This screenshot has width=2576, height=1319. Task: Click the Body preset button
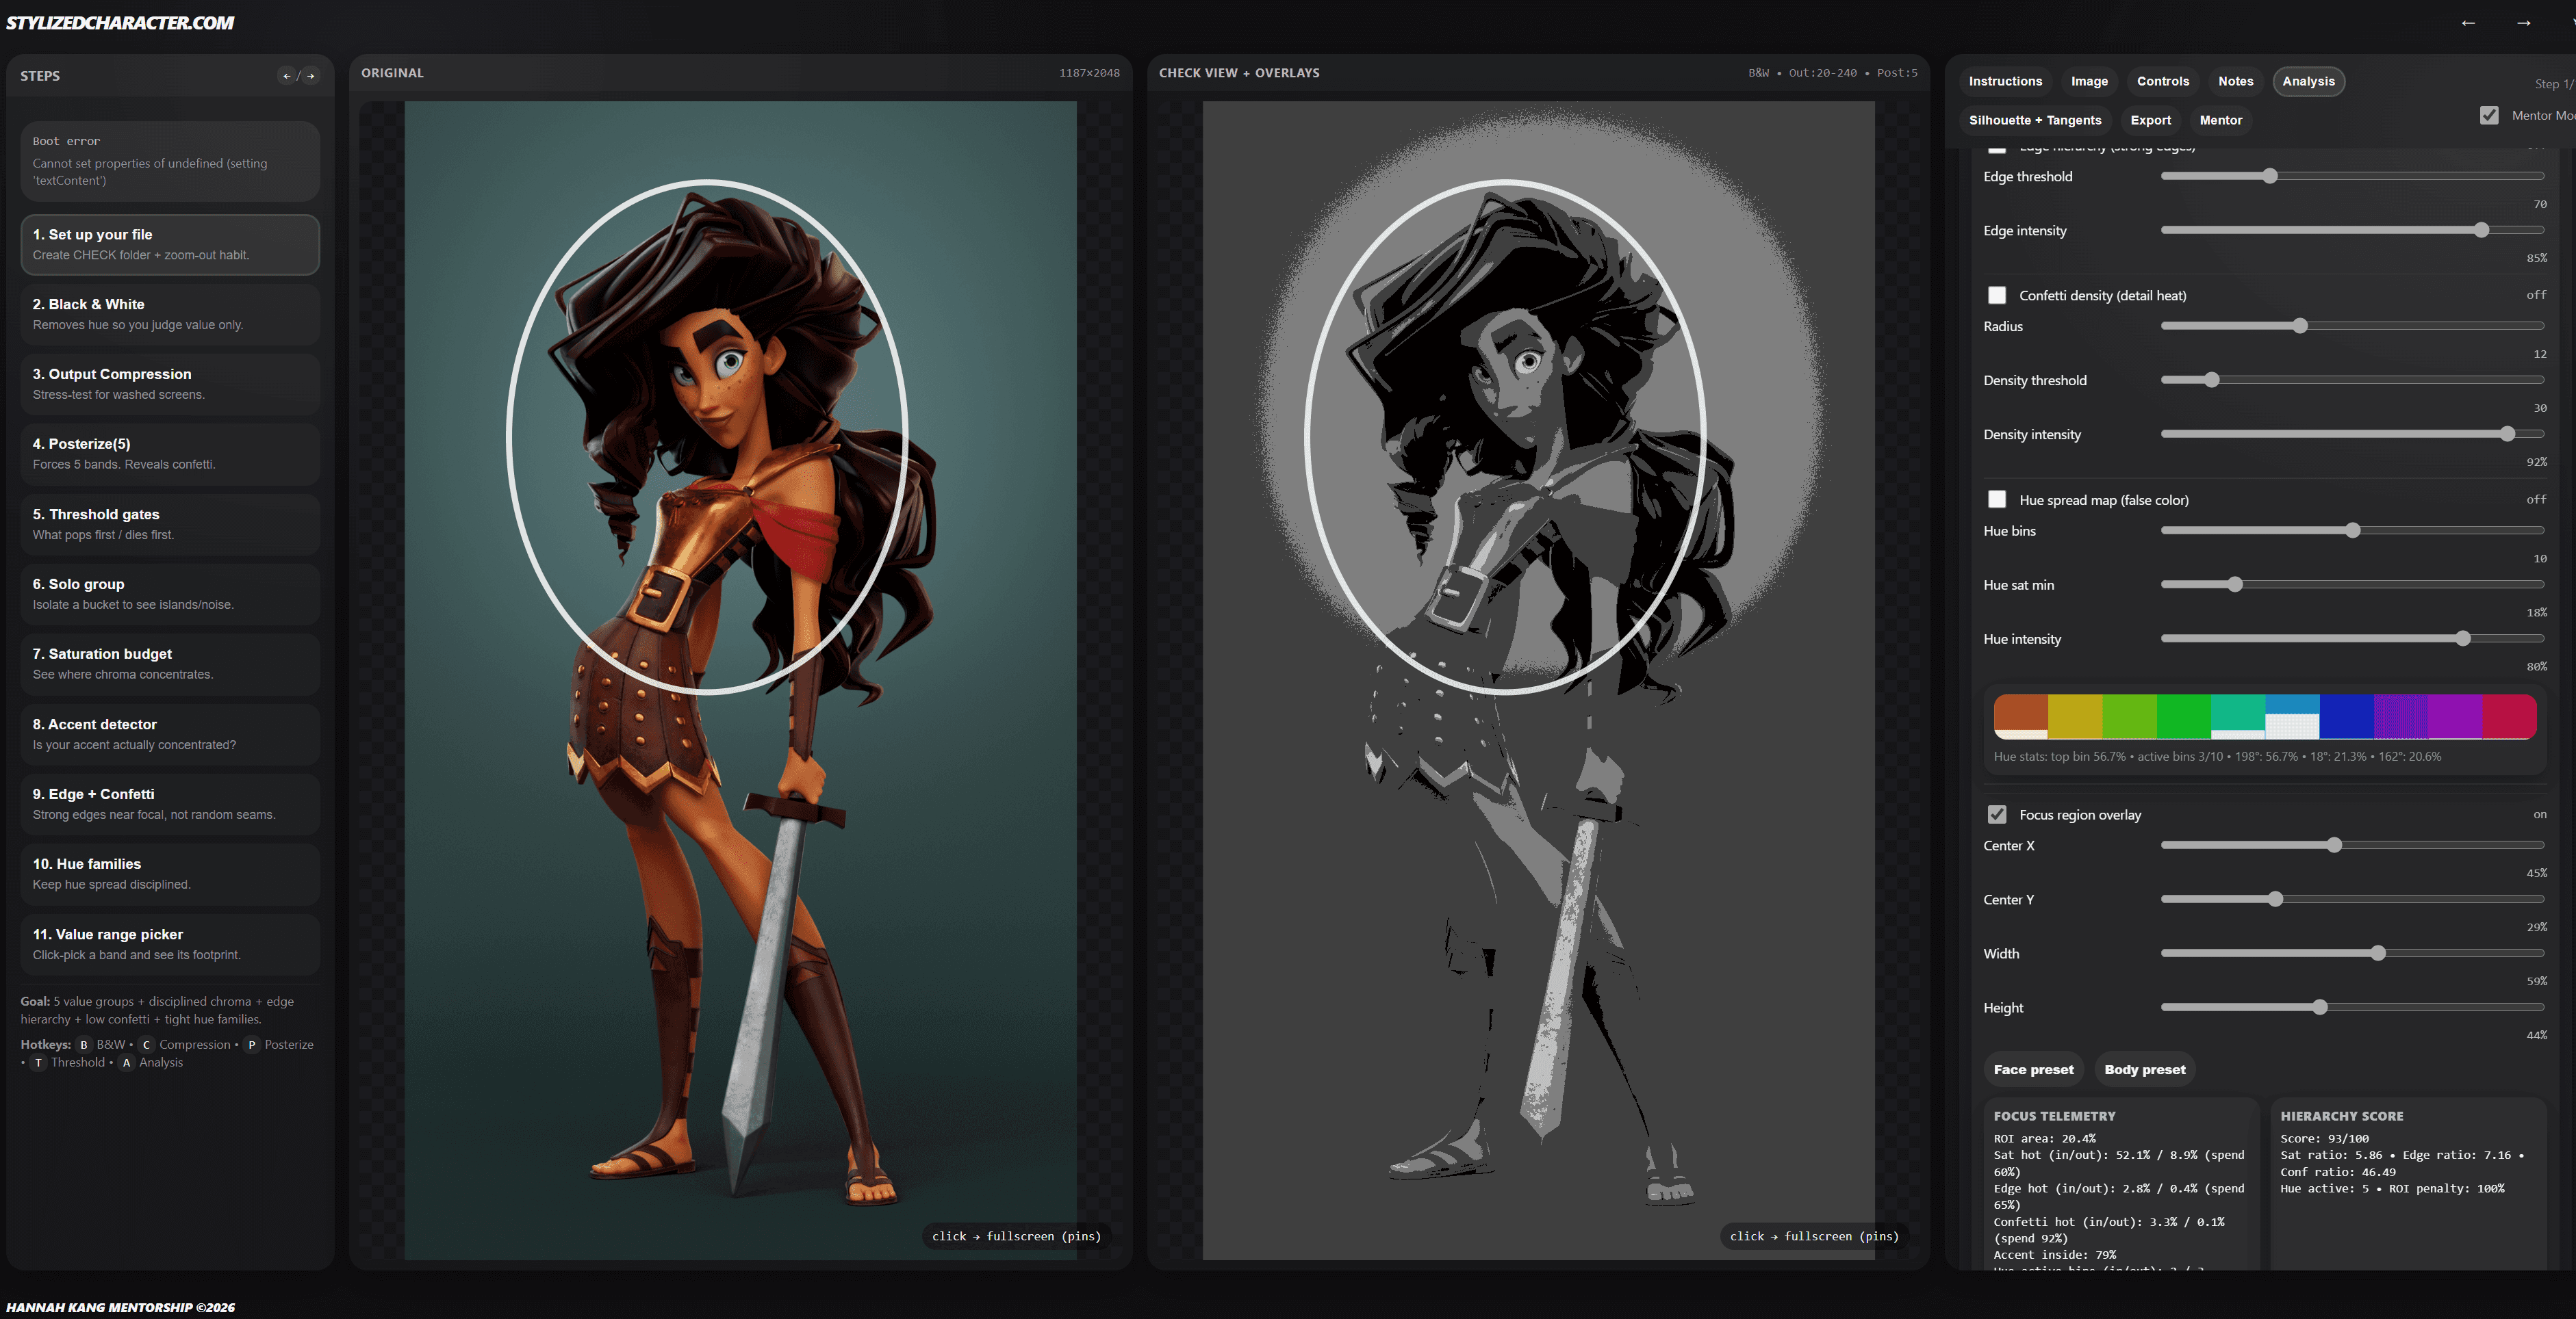(2144, 1069)
